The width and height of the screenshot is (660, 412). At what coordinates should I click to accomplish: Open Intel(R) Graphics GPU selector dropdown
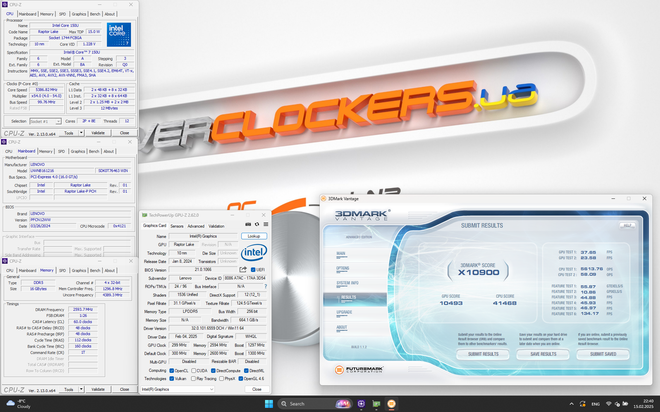click(x=178, y=389)
